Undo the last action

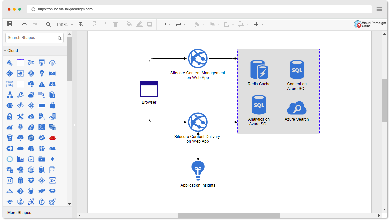(x=24, y=24)
